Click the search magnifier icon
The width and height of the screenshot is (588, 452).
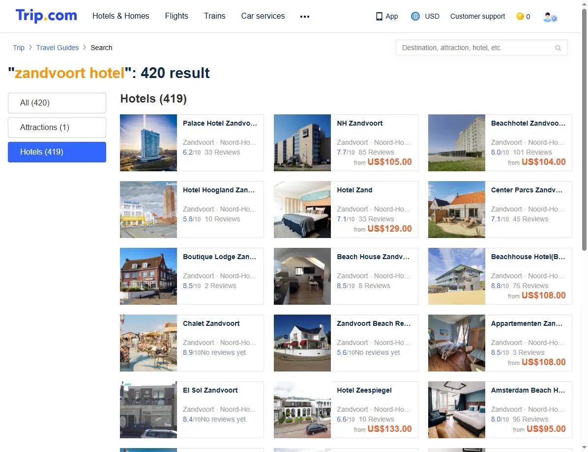(x=558, y=48)
